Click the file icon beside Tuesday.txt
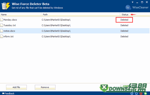The image size is (150, 95). coord(2,25)
